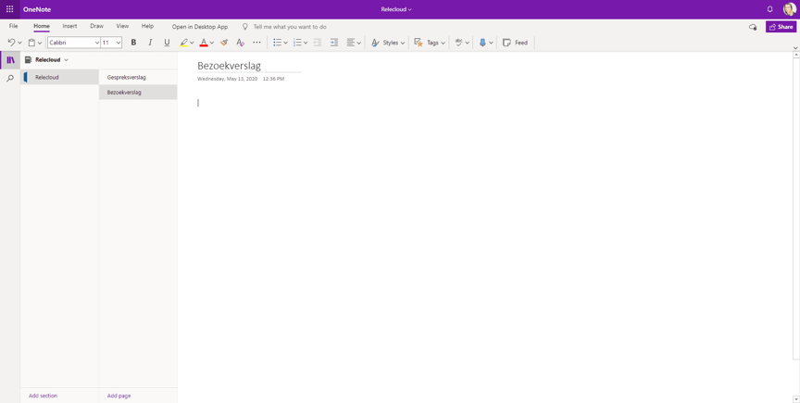Expand the highlight color dropdown arrow

point(192,43)
